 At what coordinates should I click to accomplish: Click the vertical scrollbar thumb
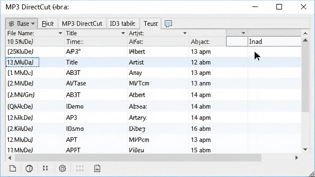coord(305,77)
